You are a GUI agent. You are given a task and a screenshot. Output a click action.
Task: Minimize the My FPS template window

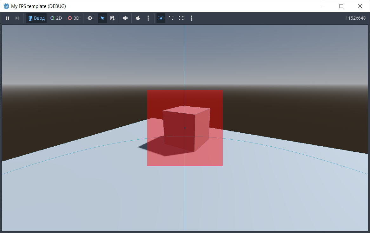pyautogui.click(x=323, y=6)
